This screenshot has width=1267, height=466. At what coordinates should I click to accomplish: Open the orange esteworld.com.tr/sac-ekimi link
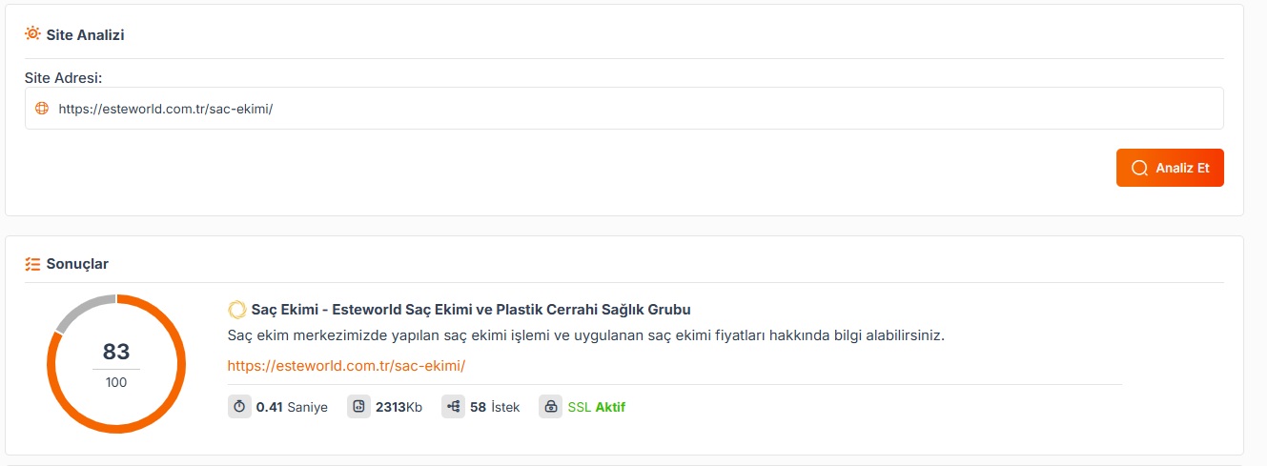tap(346, 366)
